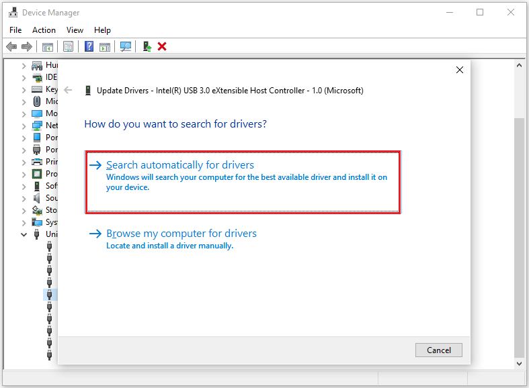Open the View menu
The height and width of the screenshot is (388, 529).
[75, 30]
